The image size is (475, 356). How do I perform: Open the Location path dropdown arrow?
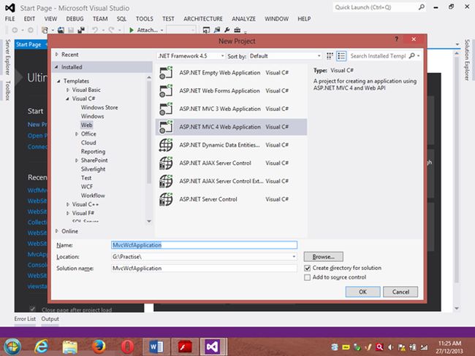pyautogui.click(x=294, y=257)
